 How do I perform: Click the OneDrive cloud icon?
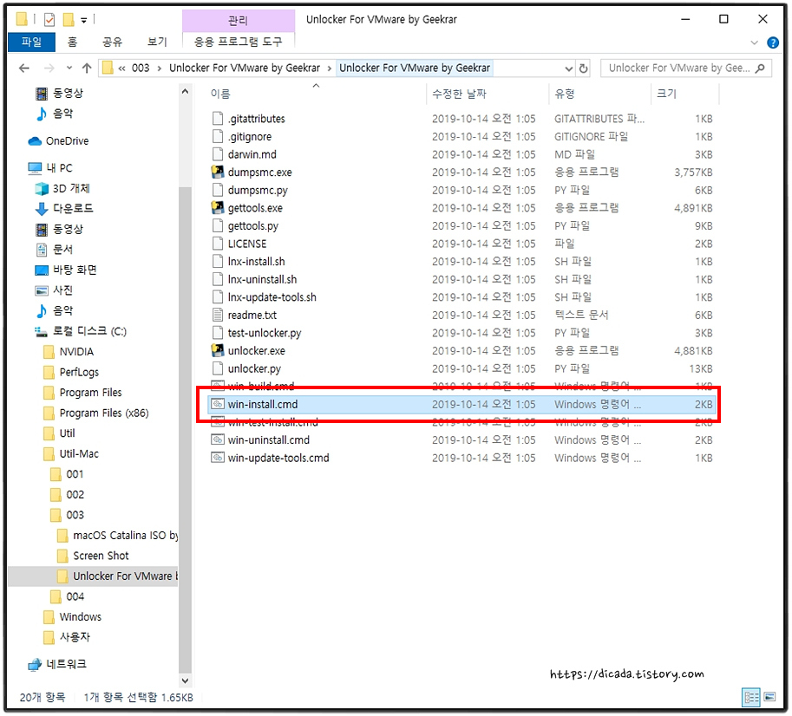click(35, 140)
